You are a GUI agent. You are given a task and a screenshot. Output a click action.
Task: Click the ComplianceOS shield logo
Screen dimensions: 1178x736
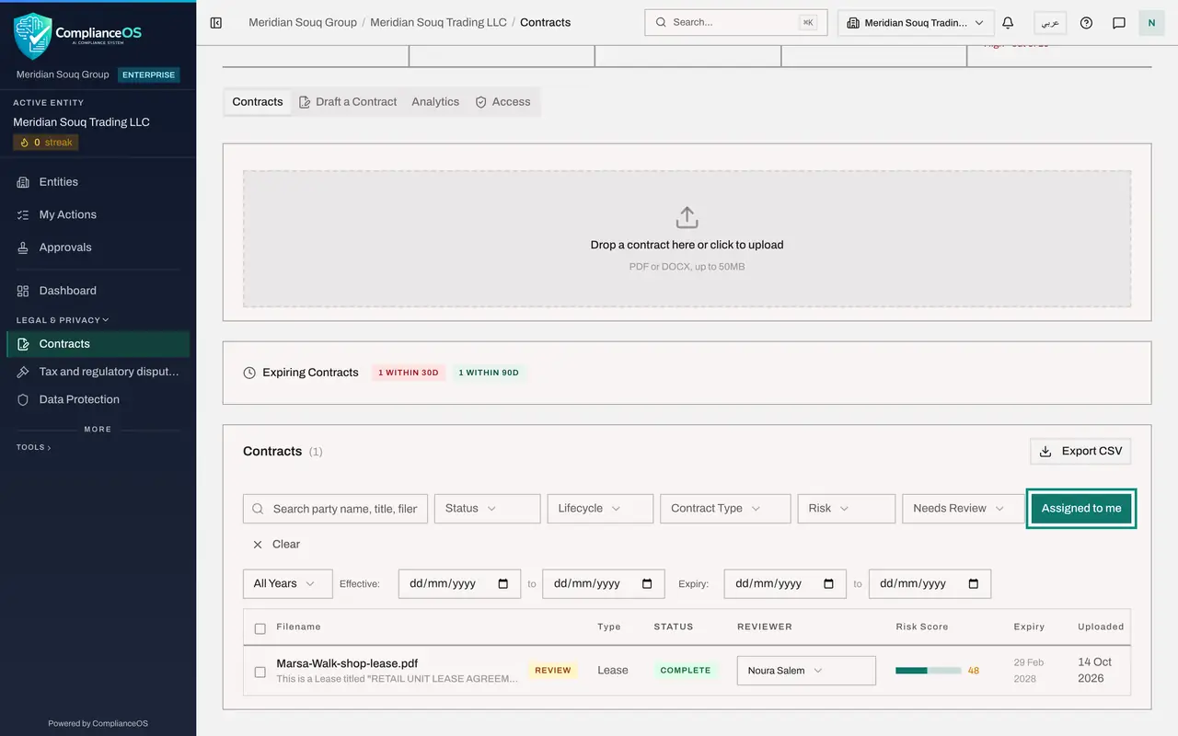tap(33, 36)
